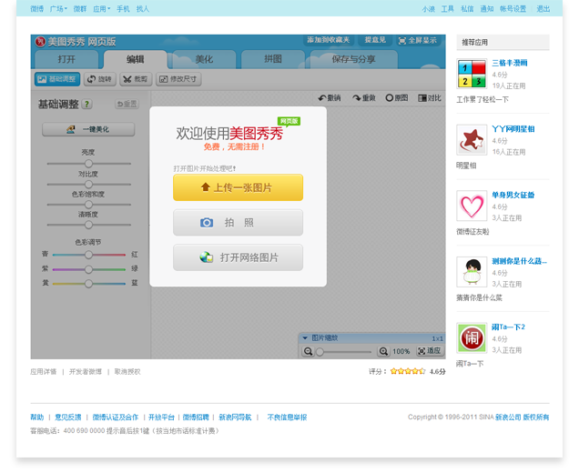Open 三格丰漫画 app thumbnail
This screenshot has height=473, width=579.
[x=472, y=74]
